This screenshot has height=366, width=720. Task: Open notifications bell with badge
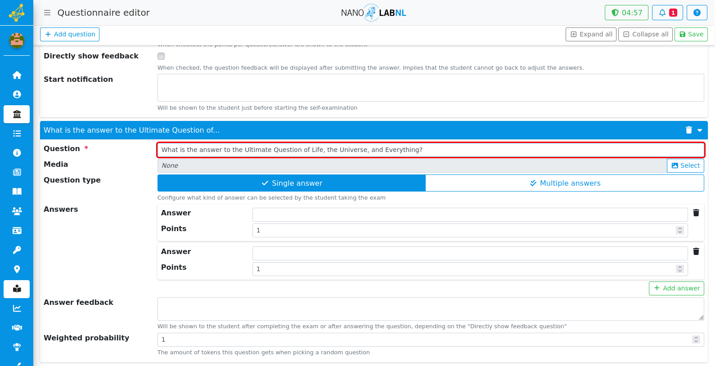[668, 13]
